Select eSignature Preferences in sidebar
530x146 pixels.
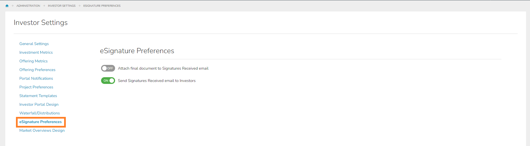[40, 122]
